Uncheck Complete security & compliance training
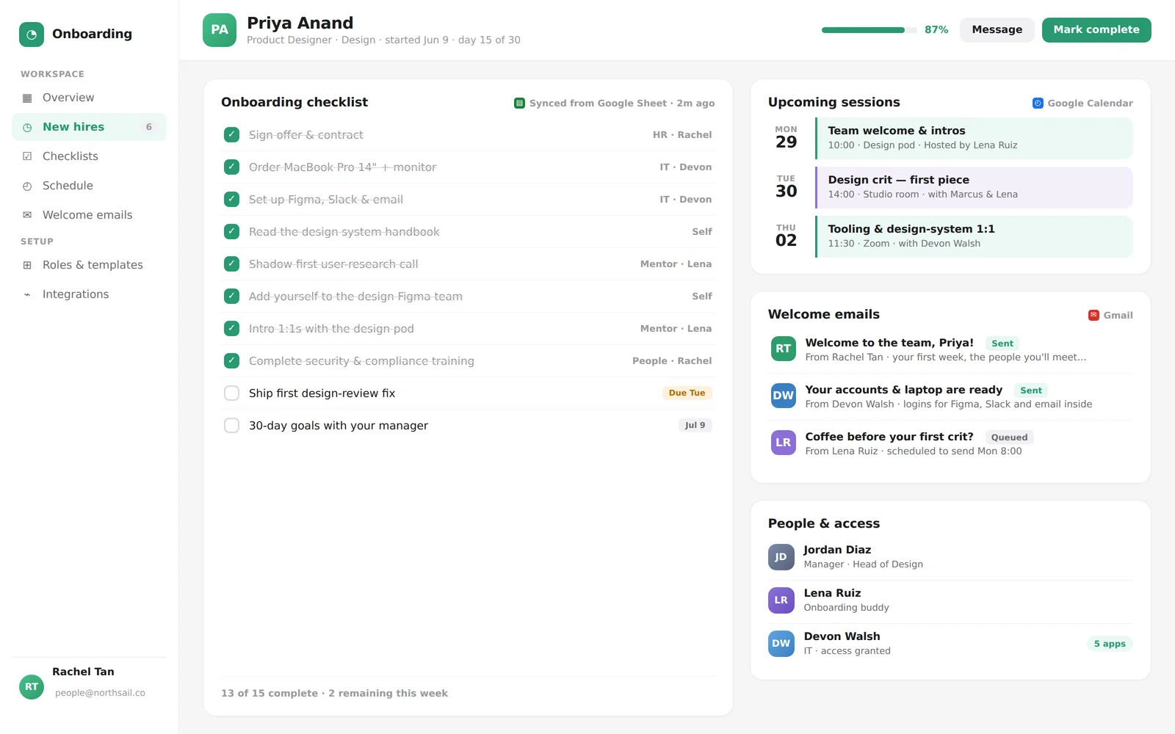 pyautogui.click(x=231, y=361)
